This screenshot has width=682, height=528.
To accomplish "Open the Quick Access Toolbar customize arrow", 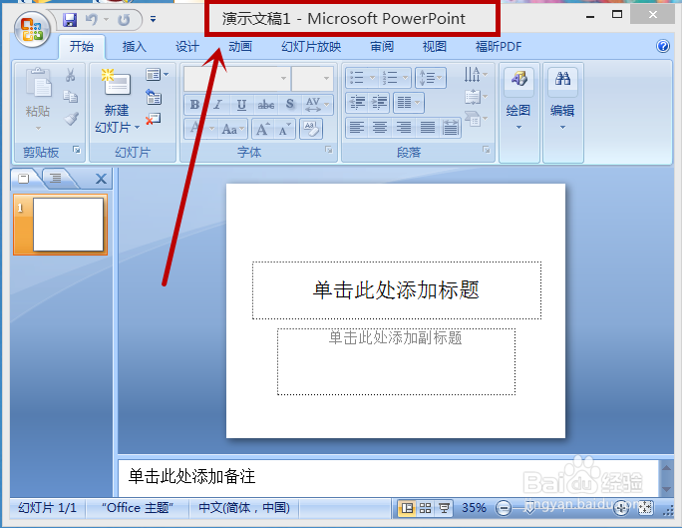I will tap(154, 19).
